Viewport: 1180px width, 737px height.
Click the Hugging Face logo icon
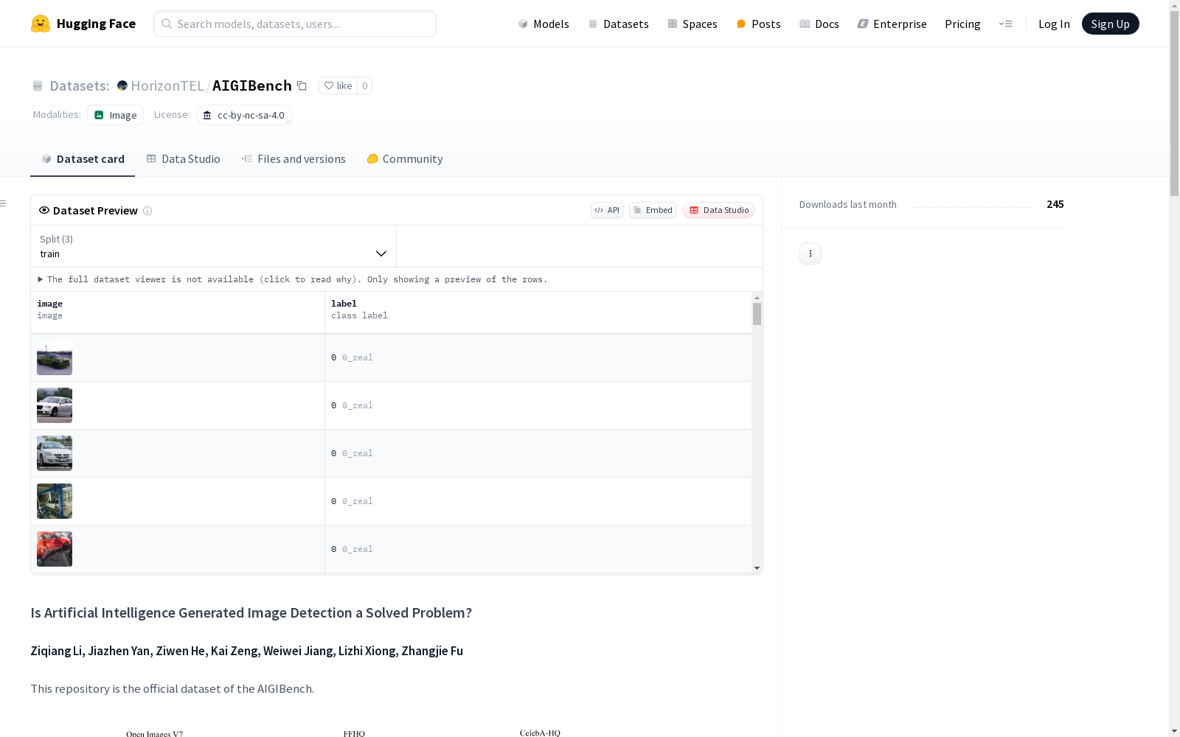[41, 24]
